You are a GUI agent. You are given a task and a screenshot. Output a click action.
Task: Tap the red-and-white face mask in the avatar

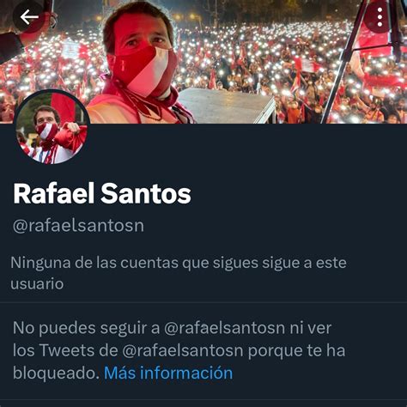(x=46, y=131)
